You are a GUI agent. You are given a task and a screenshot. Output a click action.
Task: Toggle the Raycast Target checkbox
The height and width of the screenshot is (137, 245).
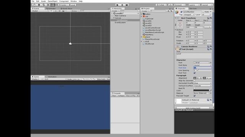(194, 96)
